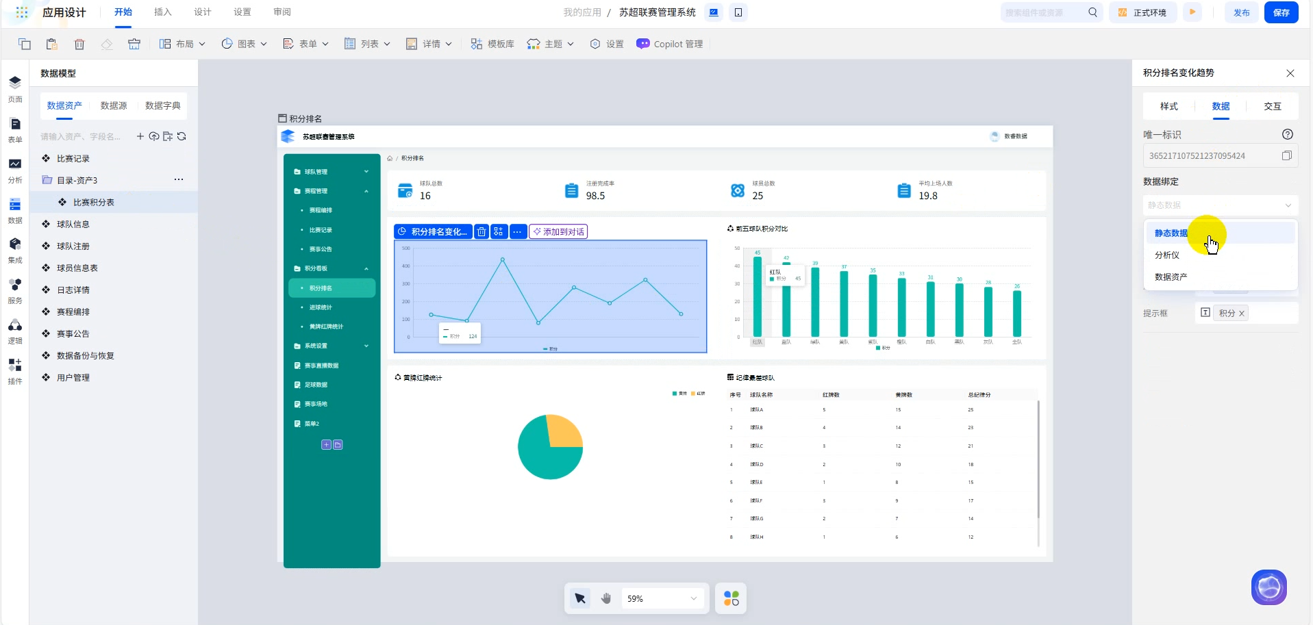Select the hand pan tool
The image size is (1313, 625).
coord(605,598)
